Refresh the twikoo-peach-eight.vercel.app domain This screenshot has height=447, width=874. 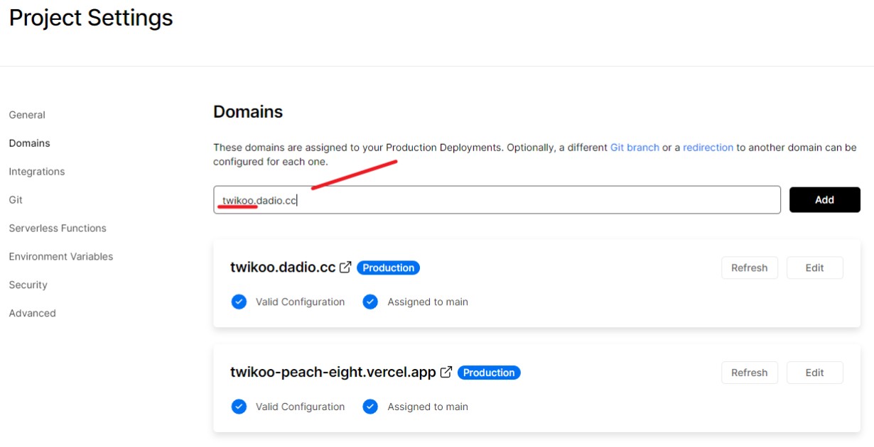(x=750, y=372)
